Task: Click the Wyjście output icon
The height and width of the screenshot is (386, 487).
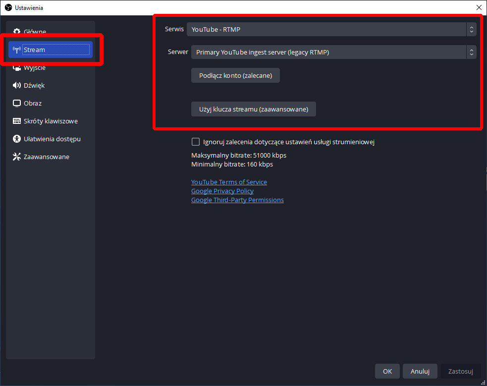Action: tap(16, 68)
